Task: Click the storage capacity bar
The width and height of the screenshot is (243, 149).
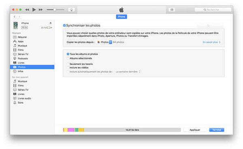Action: [x=122, y=130]
